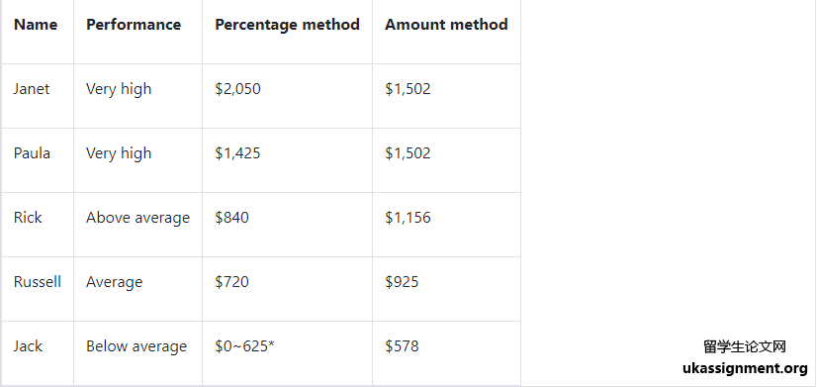Click the Below average performance cell
Viewport: 817px width, 387px height.
136,346
